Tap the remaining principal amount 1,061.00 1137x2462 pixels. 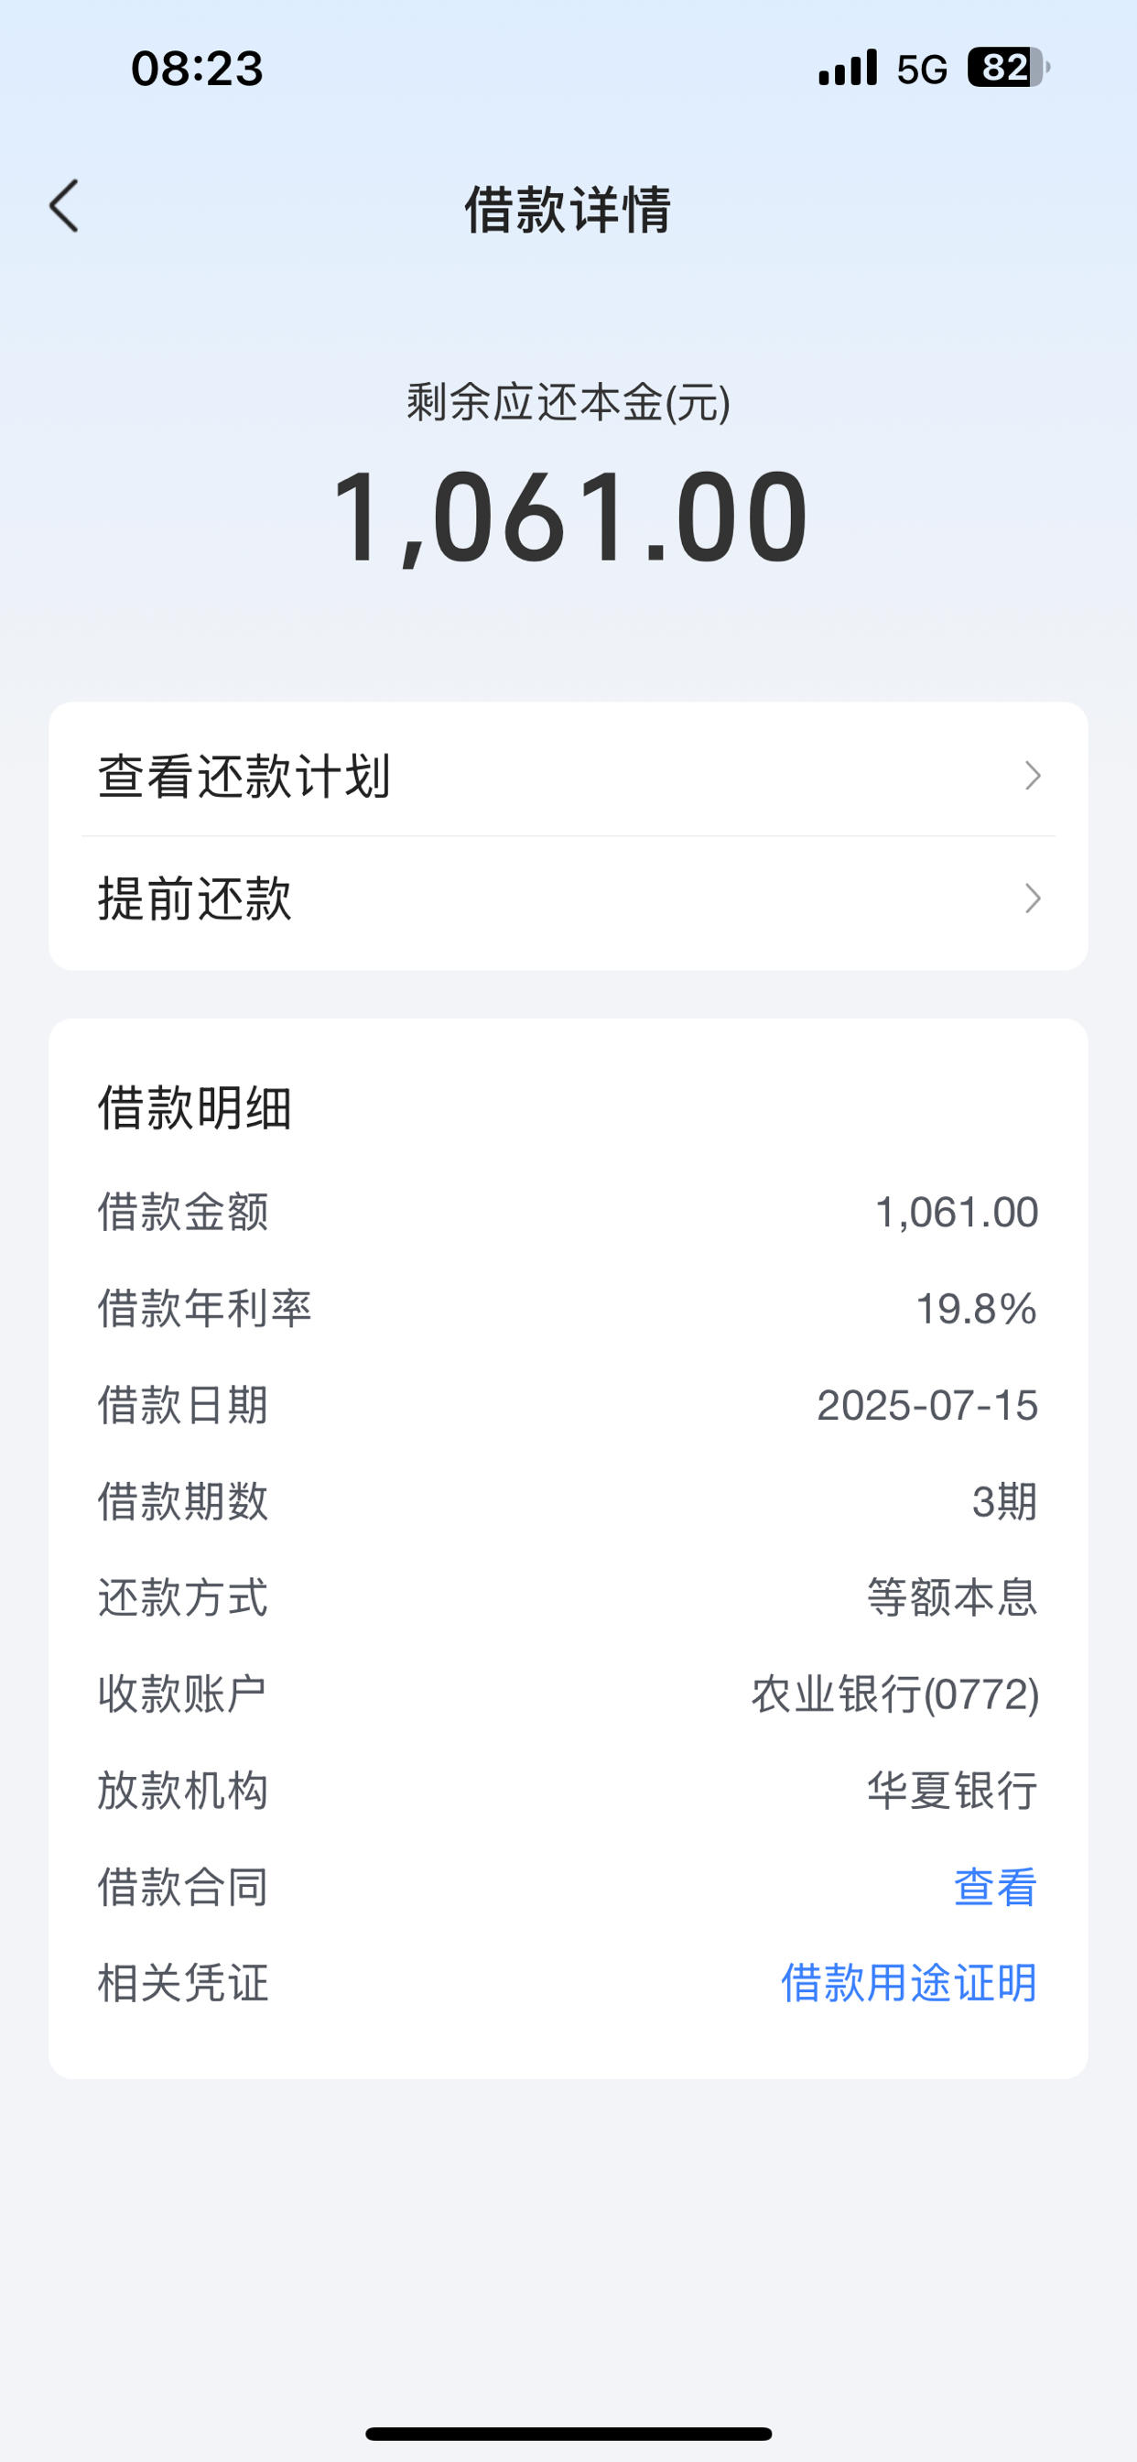pos(569,517)
